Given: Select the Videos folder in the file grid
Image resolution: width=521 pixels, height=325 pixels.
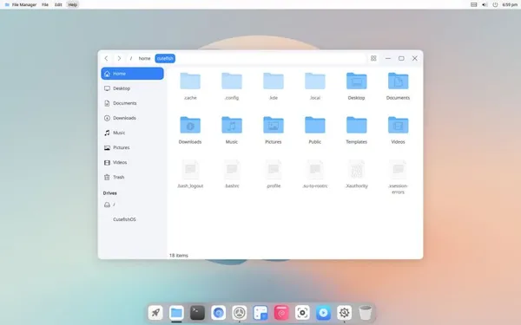Looking at the screenshot, I should [x=398, y=125].
